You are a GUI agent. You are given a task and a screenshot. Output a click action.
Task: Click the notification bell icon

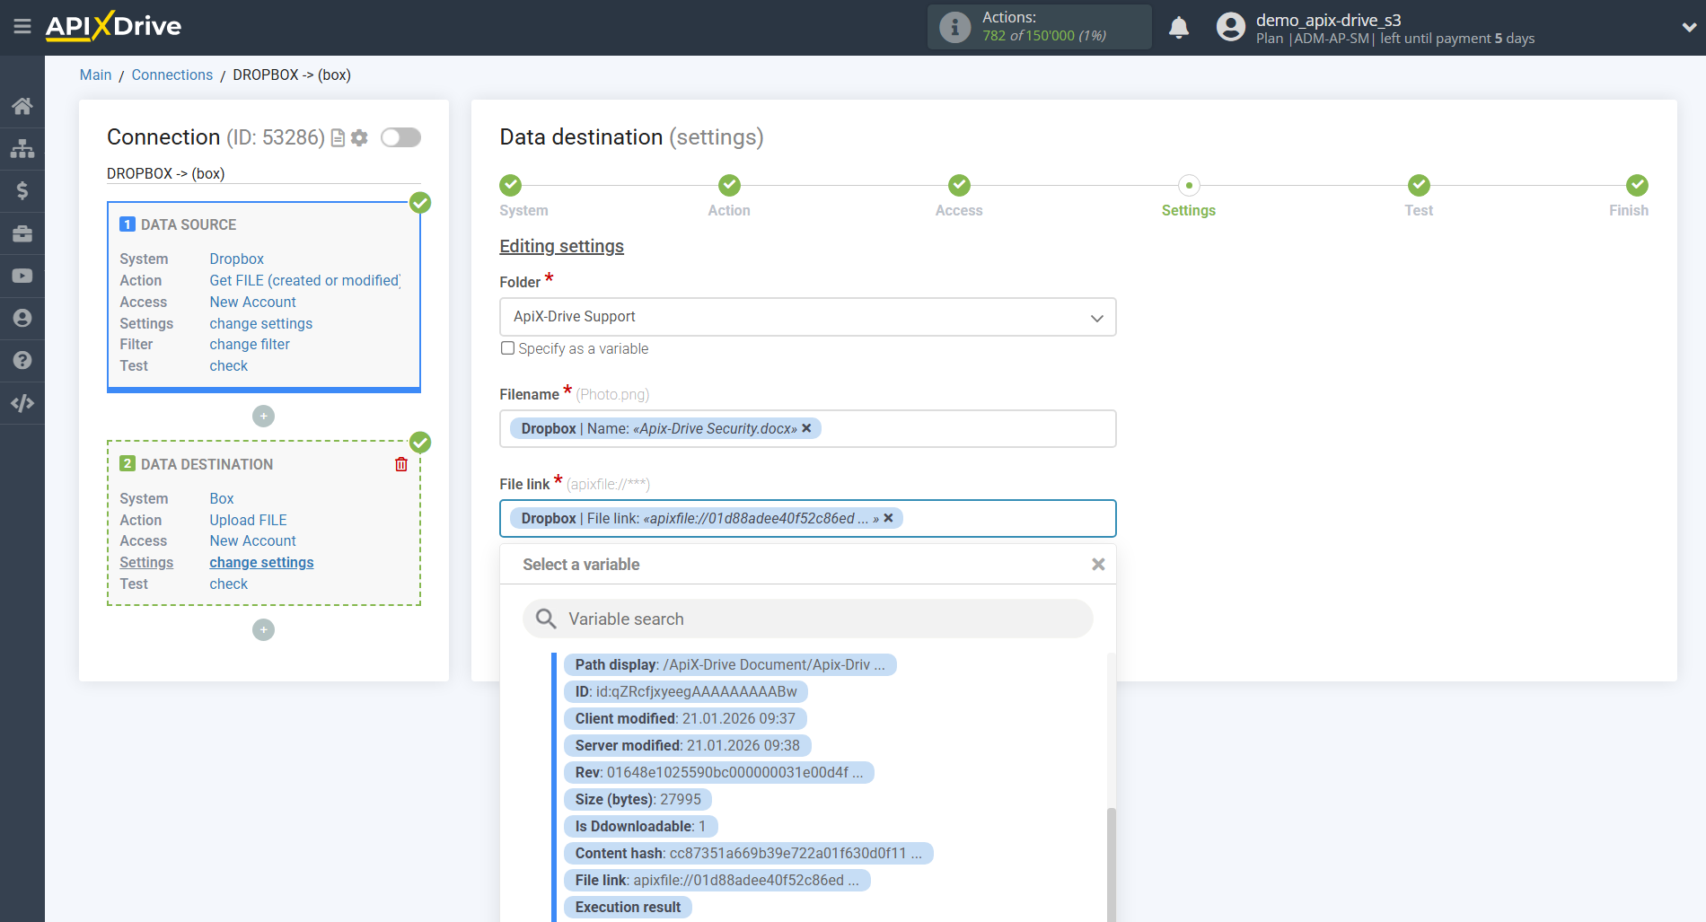(x=1178, y=28)
